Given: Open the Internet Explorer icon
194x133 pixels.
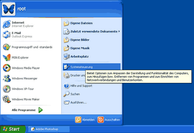Looking at the screenshot, I should 7,24.
